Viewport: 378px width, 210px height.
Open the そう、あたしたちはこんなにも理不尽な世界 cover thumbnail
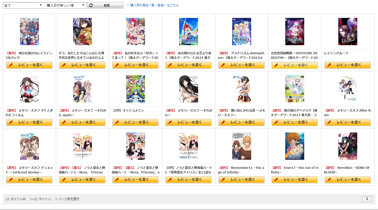(x=82, y=32)
